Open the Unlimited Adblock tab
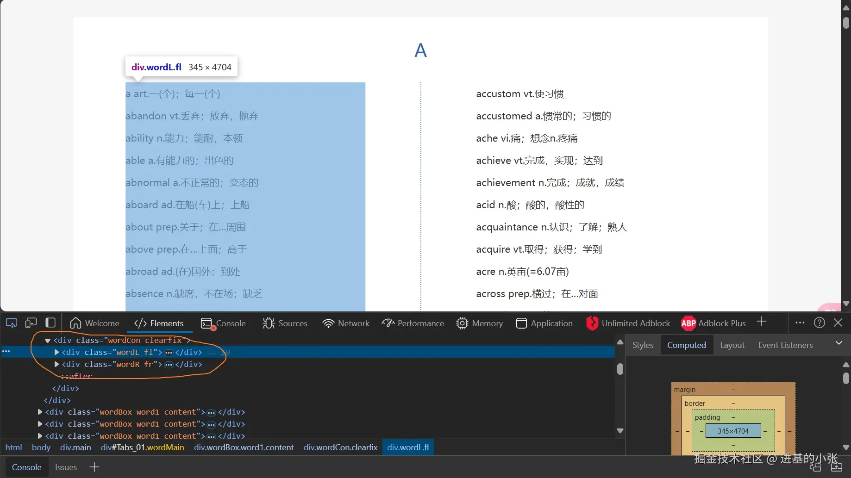This screenshot has width=851, height=478. (628, 323)
